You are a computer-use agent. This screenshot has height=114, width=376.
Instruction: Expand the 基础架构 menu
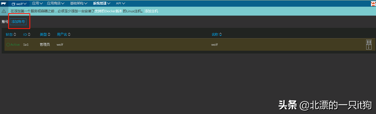click(x=78, y=3)
